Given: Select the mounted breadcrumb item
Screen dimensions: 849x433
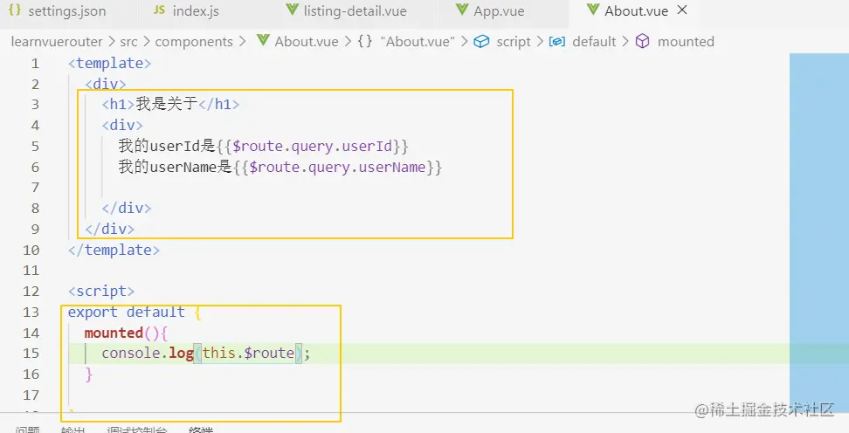Looking at the screenshot, I should pos(686,42).
